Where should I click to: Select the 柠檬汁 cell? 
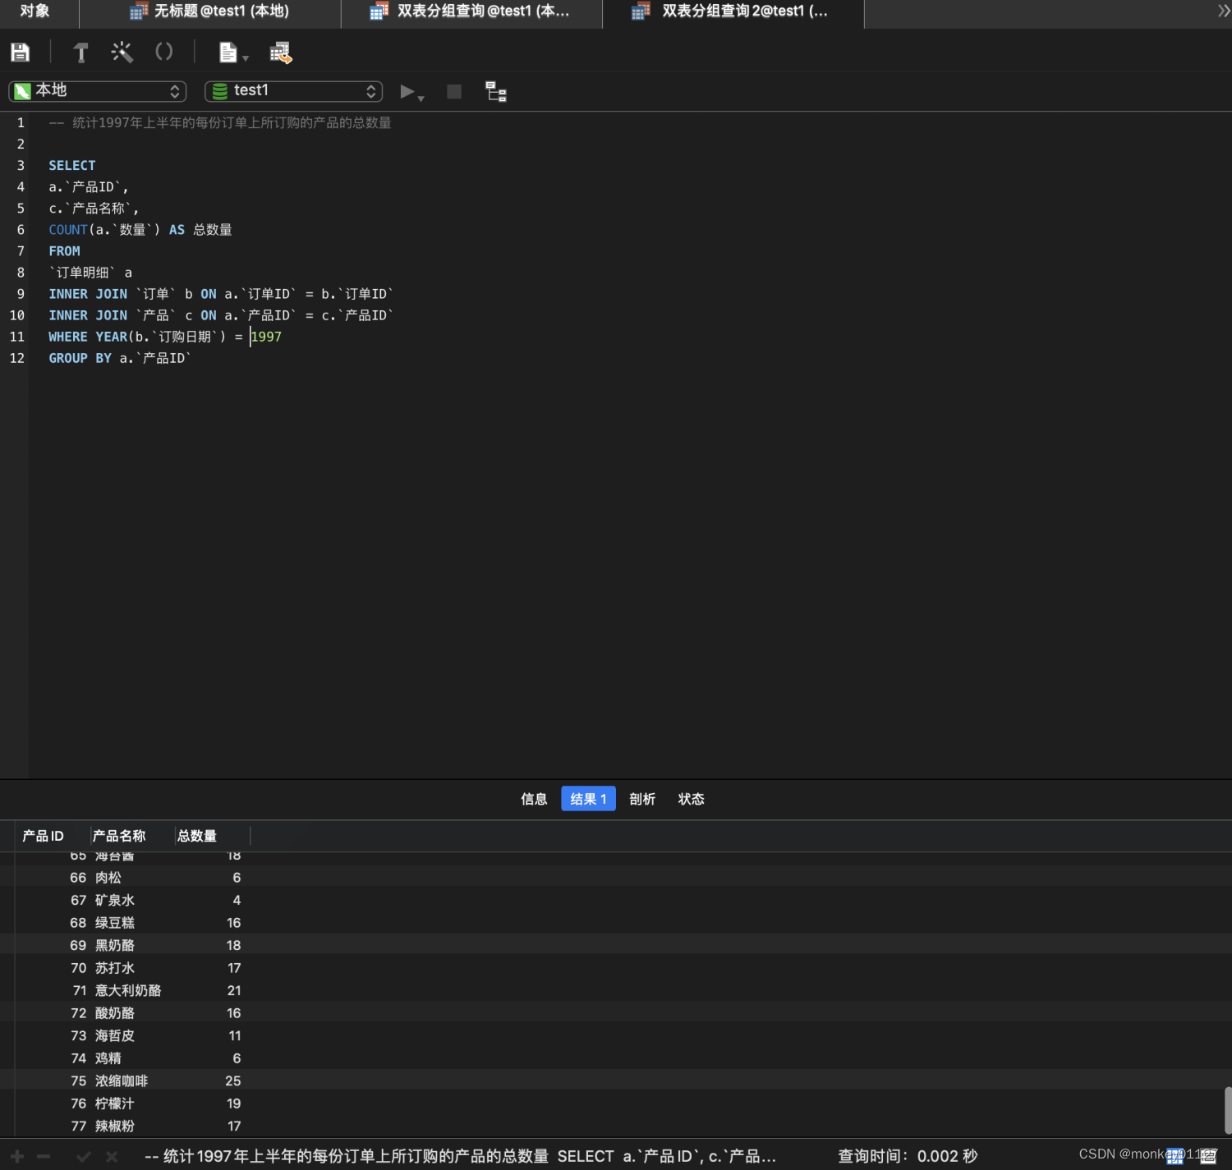115,1103
